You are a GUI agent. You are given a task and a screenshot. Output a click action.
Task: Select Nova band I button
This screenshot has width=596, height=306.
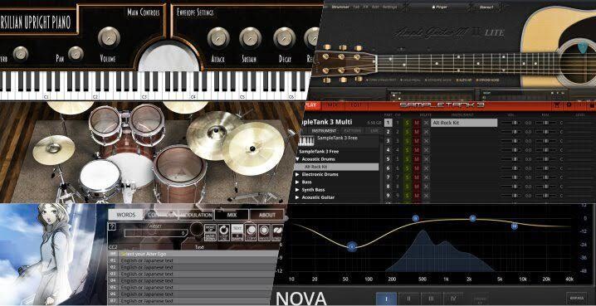pyautogui.click(x=387, y=299)
